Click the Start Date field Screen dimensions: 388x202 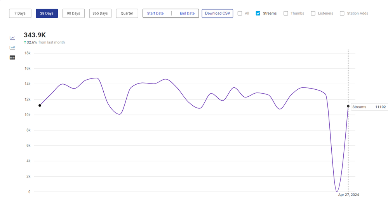(x=155, y=13)
